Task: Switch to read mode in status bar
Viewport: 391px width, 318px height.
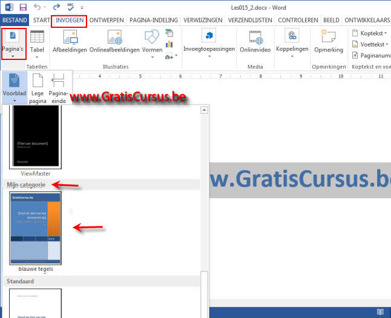Action: click(380, 312)
